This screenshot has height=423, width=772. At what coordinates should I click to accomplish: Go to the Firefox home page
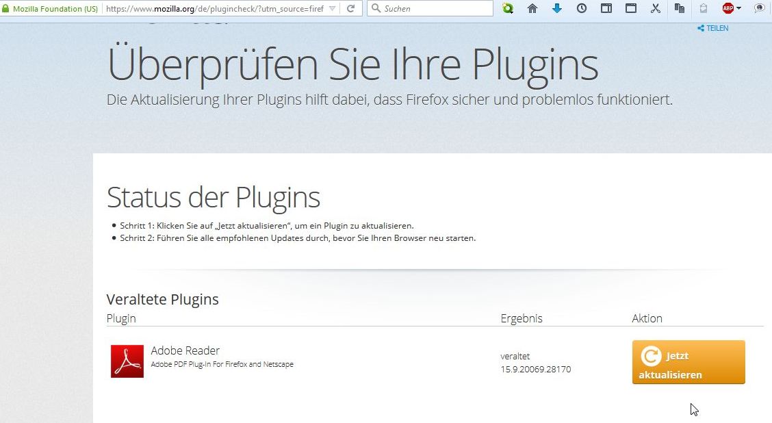point(532,8)
